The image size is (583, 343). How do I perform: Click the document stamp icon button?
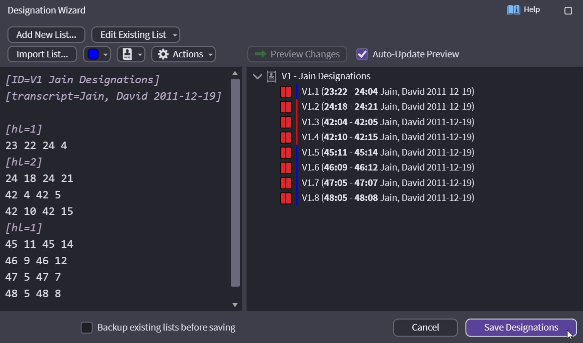click(x=127, y=54)
